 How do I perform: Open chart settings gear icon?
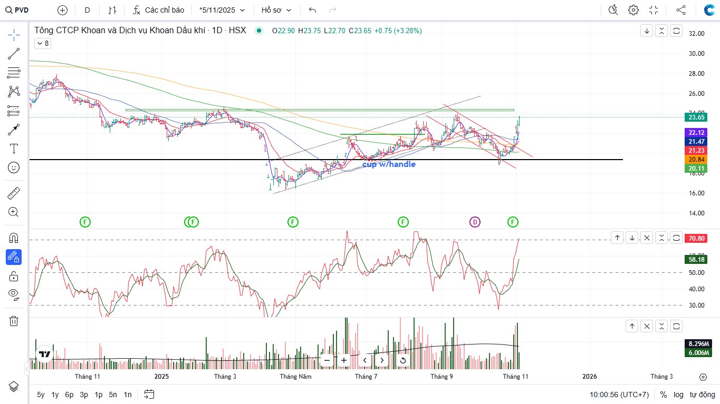[x=633, y=10]
